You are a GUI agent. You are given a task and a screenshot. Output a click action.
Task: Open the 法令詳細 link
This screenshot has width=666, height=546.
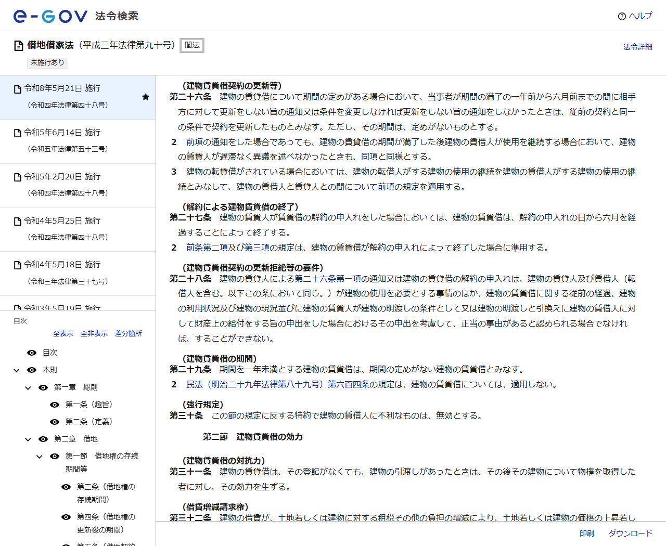click(638, 47)
